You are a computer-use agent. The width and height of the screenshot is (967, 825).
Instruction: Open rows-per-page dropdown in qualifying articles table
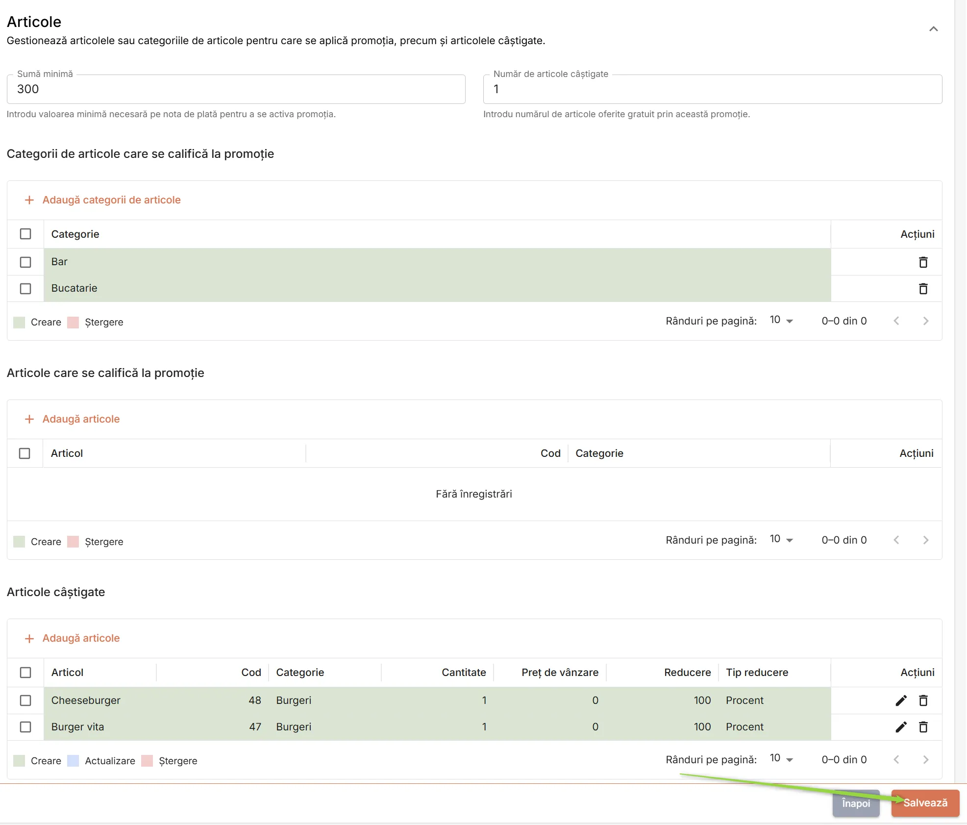pos(781,540)
